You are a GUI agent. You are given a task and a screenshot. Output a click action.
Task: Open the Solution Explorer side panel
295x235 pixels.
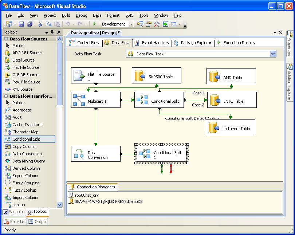(x=290, y=82)
